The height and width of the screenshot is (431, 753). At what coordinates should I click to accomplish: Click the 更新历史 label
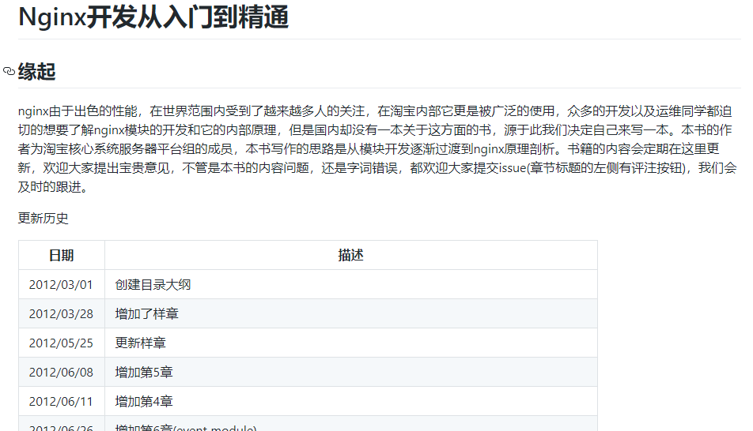point(44,218)
